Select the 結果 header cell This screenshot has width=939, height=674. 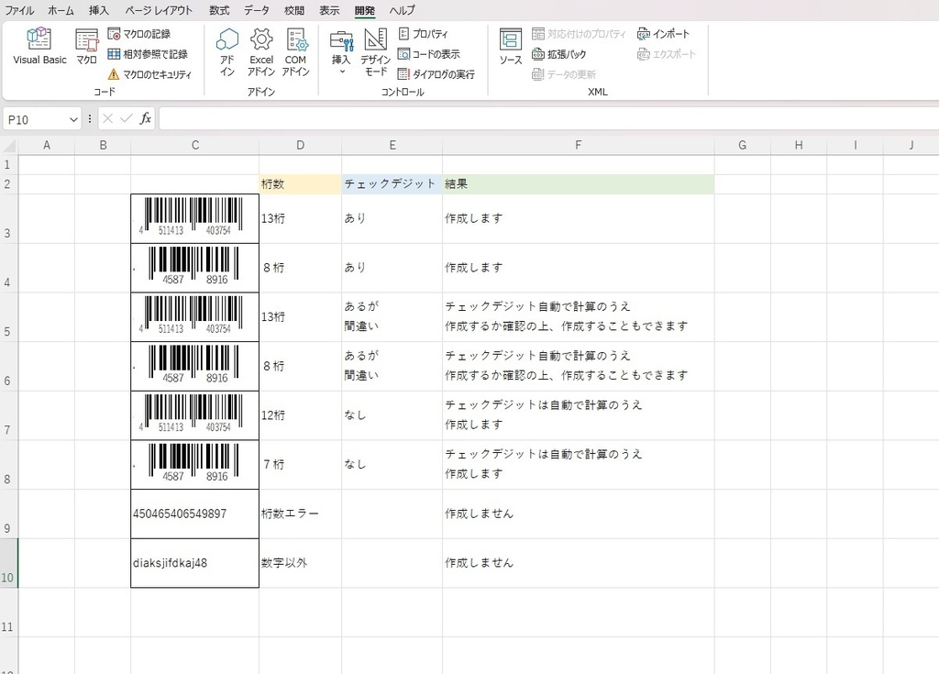pos(578,184)
